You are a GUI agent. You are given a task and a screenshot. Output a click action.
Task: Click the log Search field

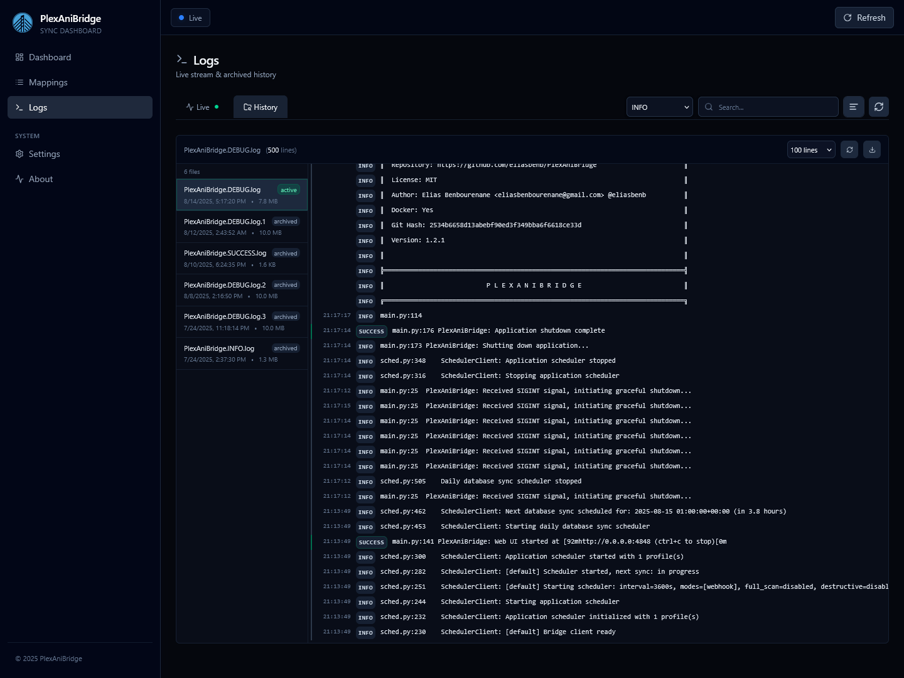768,107
